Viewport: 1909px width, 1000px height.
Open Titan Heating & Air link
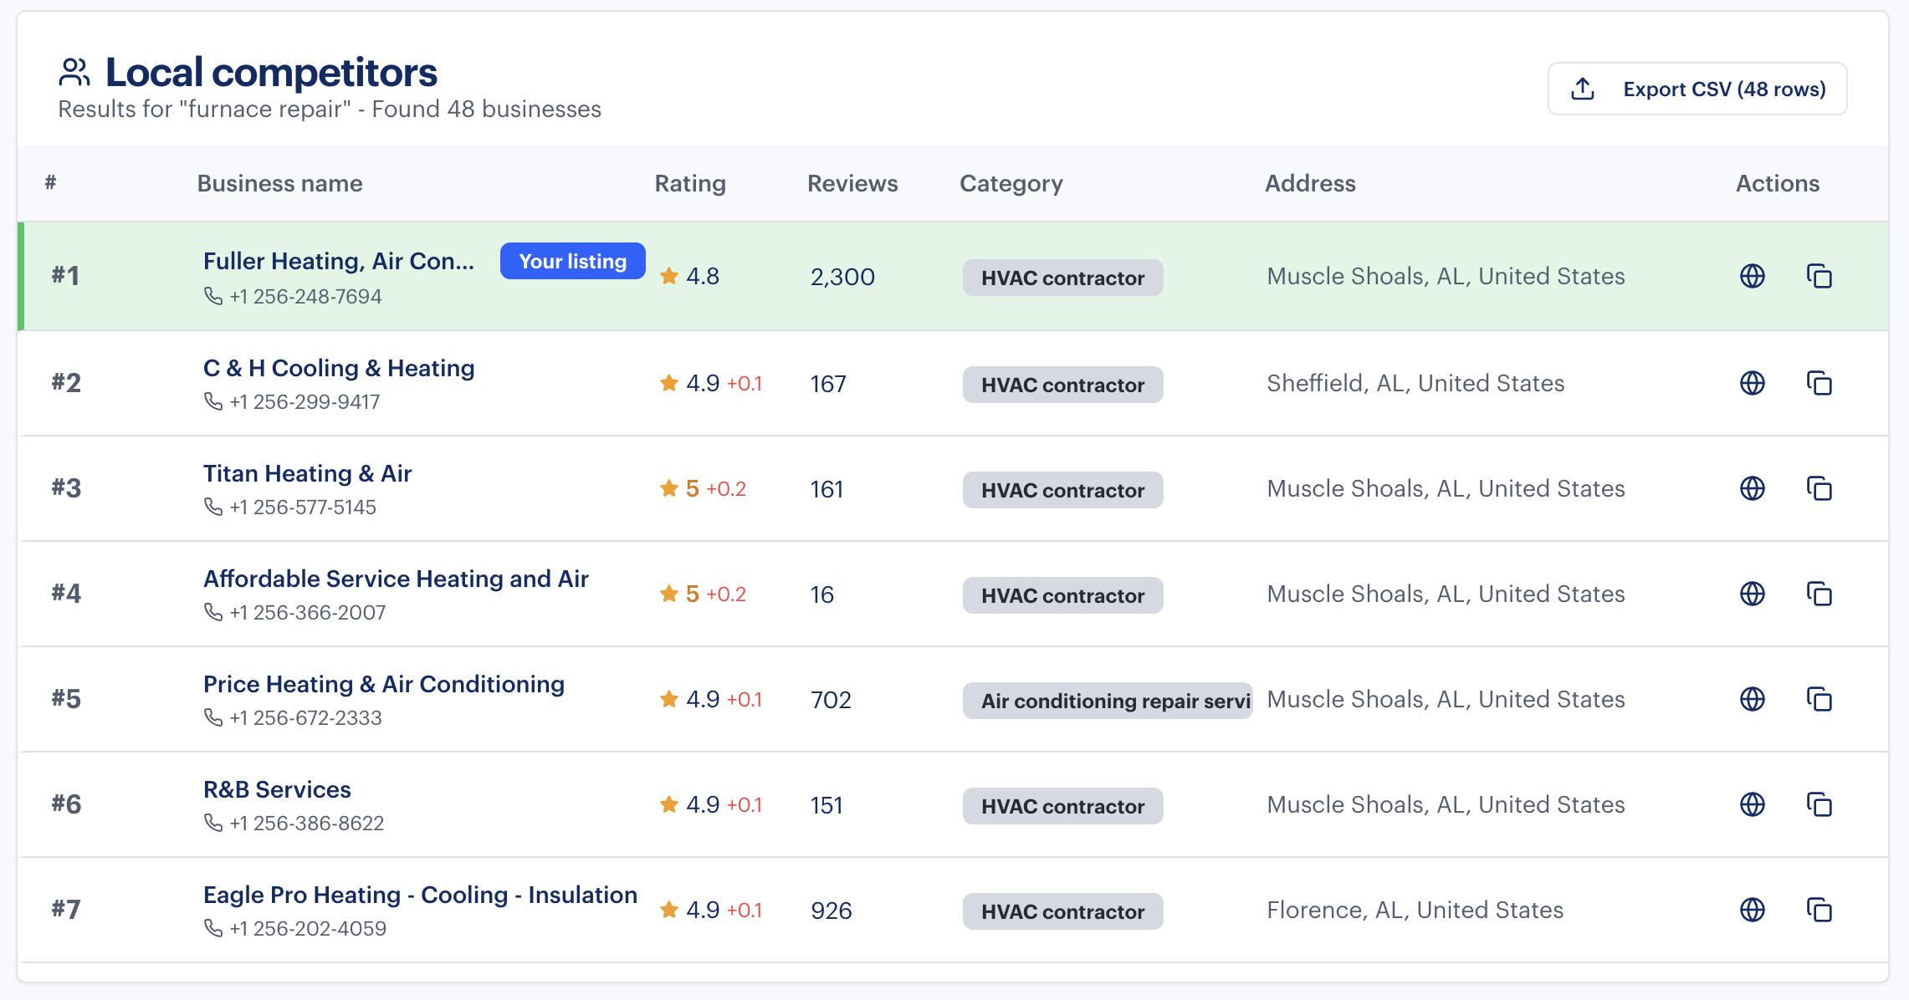[x=308, y=473]
